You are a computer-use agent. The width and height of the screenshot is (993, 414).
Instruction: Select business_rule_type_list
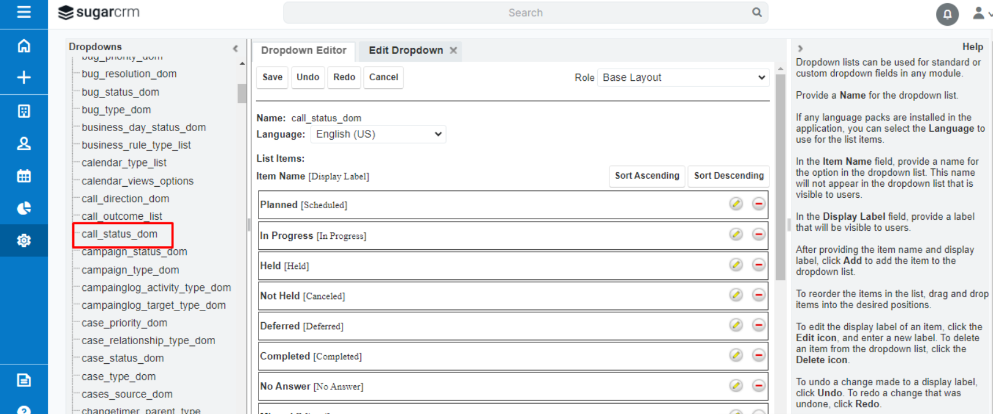click(137, 145)
